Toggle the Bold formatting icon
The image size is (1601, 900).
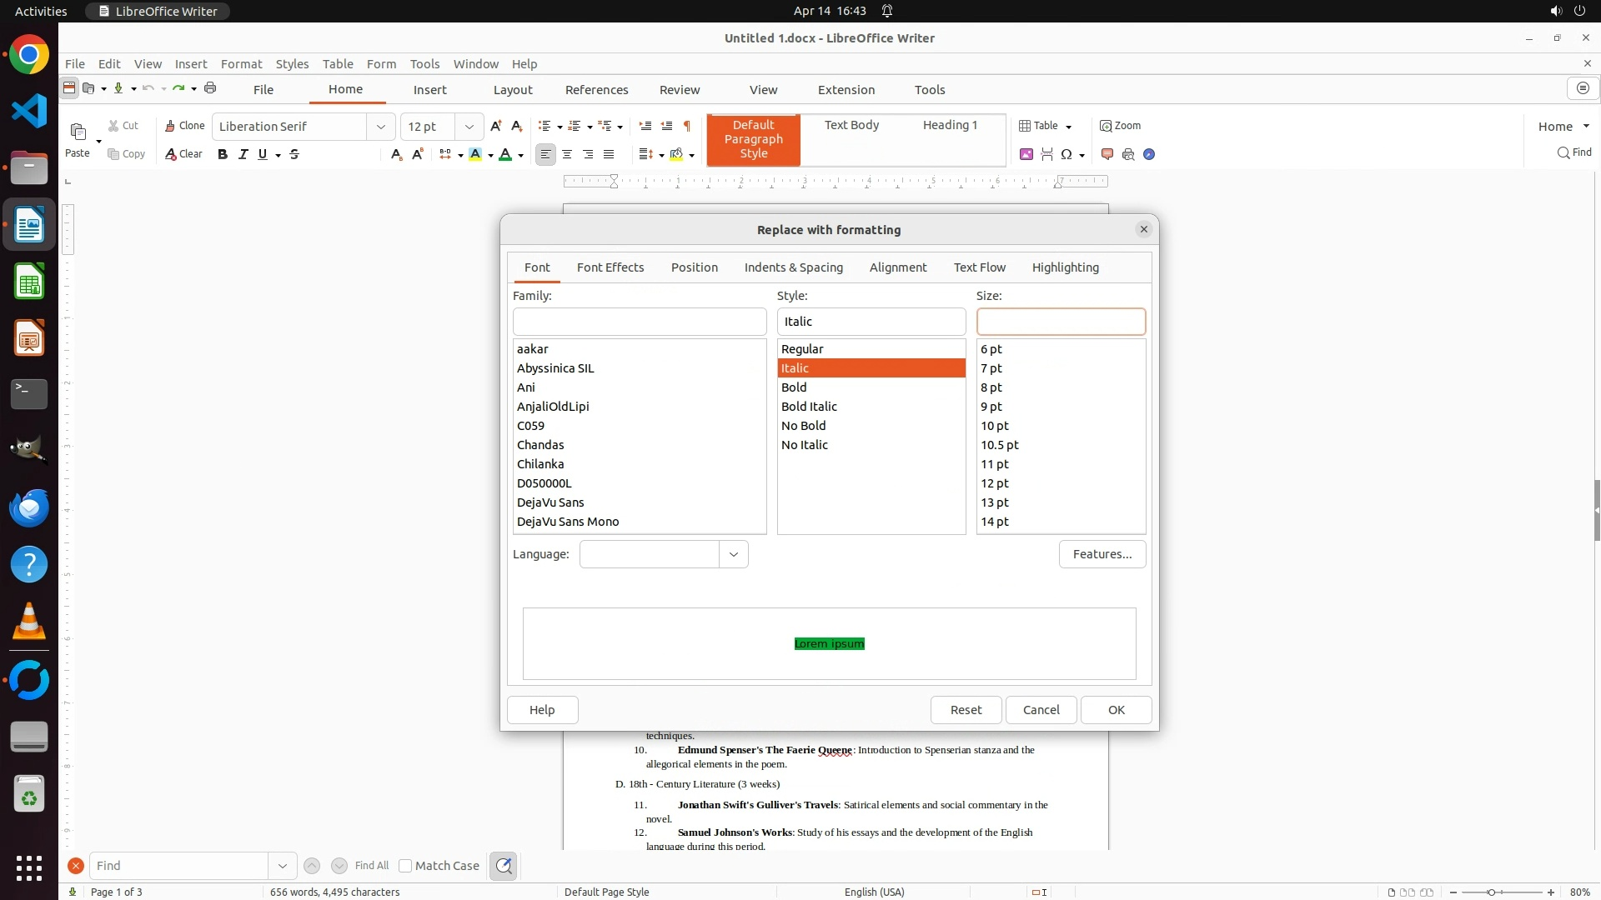(x=223, y=154)
